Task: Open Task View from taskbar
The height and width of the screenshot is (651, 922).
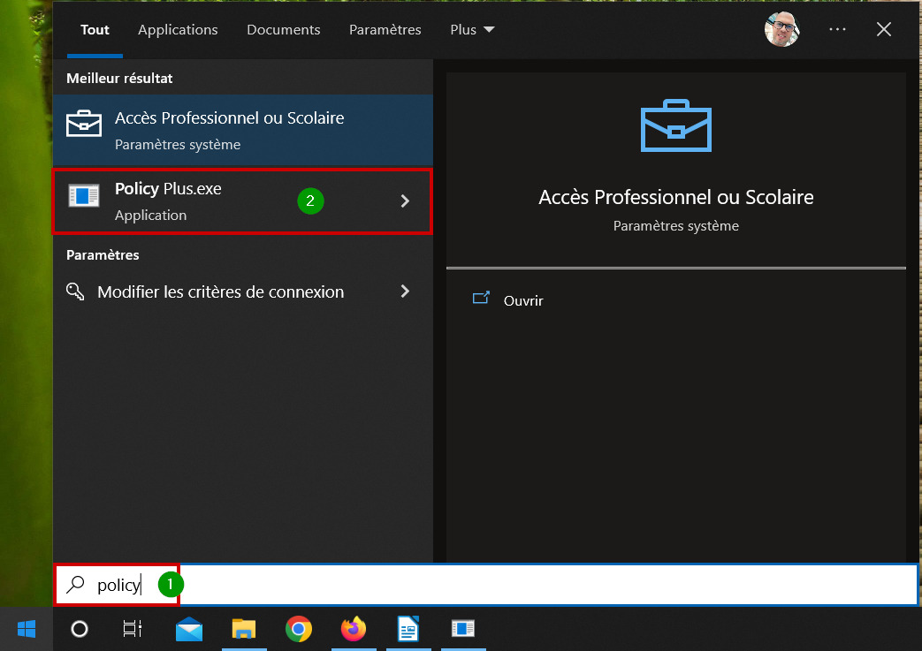Action: click(x=133, y=629)
